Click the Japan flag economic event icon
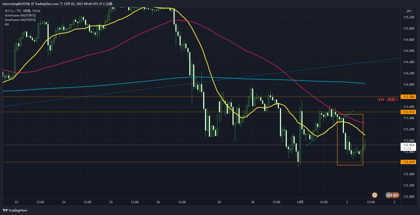The width and height of the screenshot is (420, 215). tap(375, 195)
